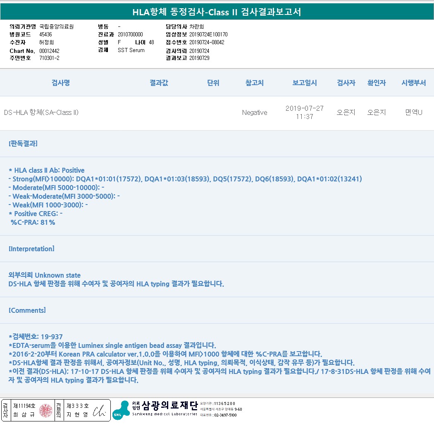This screenshot has width=434, height=426.
Task: Click the 단위 column header
Action: coord(213,83)
